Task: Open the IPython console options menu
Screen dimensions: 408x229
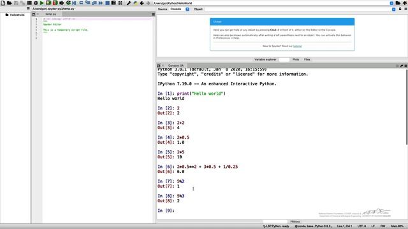Action: [405, 66]
